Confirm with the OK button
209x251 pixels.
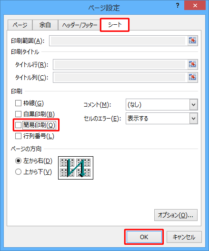144,237
